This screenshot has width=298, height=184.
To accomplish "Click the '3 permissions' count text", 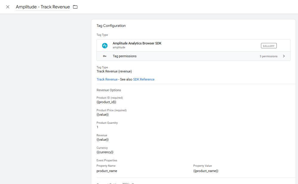I will [268, 56].
